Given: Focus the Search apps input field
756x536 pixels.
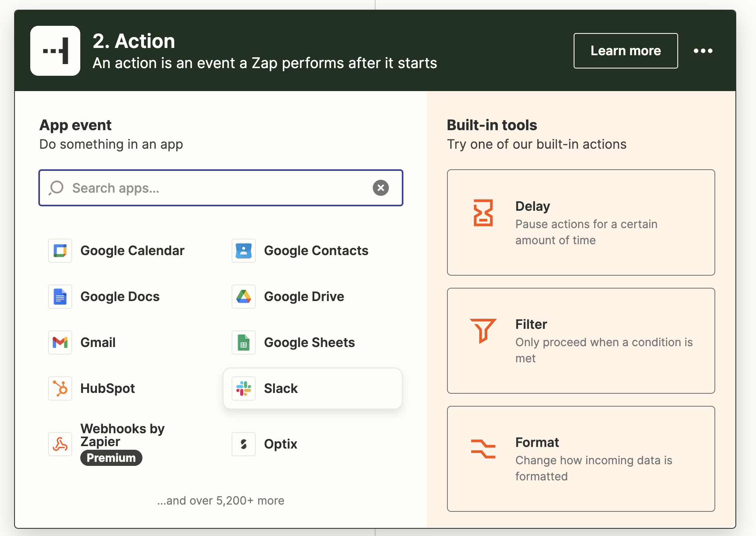Looking at the screenshot, I should [x=221, y=188].
